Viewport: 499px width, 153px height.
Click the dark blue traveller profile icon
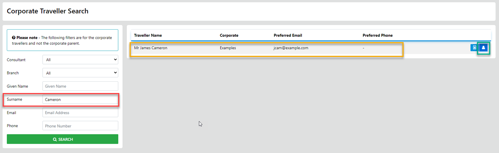click(x=483, y=48)
